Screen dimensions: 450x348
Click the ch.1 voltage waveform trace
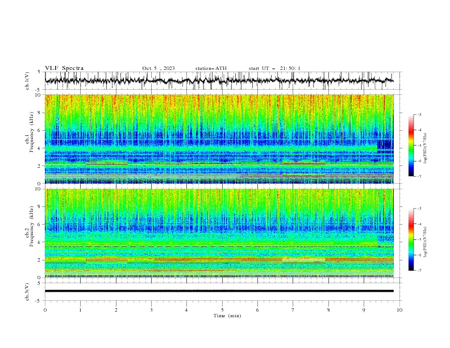[x=219, y=81]
